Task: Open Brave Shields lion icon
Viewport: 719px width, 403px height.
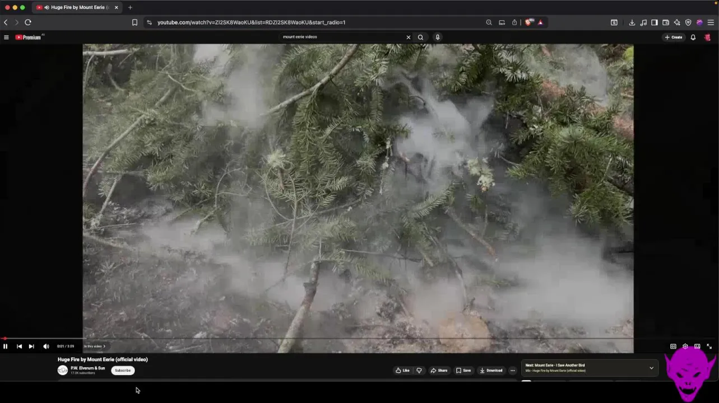Action: [x=528, y=22]
